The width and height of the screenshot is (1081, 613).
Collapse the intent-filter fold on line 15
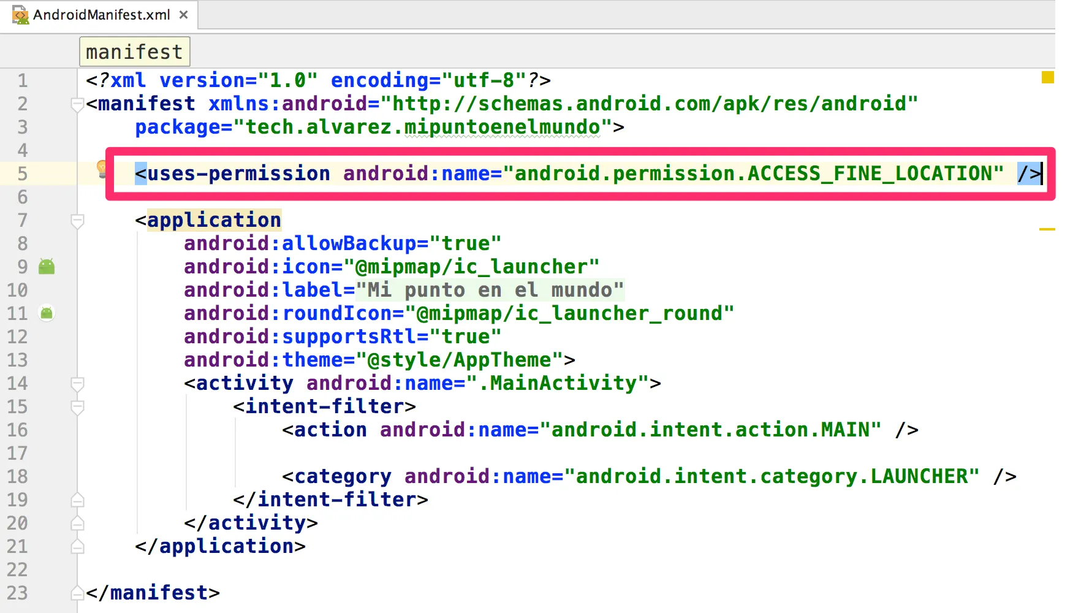pyautogui.click(x=77, y=408)
